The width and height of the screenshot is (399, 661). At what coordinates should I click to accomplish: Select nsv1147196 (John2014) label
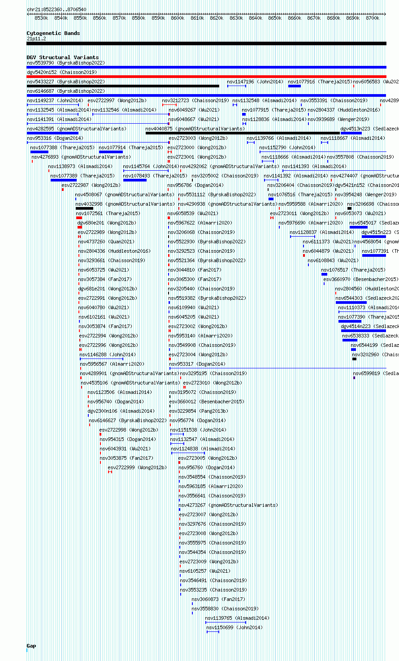click(255, 82)
